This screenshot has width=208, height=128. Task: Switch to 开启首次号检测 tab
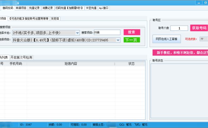[x=21, y=58]
